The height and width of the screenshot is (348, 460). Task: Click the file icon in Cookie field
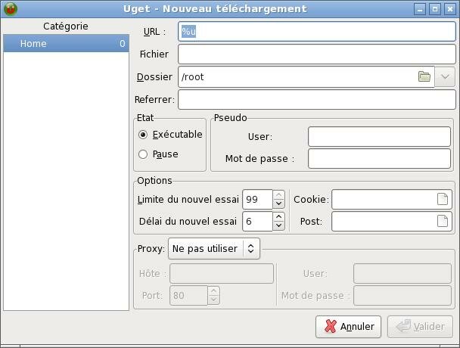(443, 199)
